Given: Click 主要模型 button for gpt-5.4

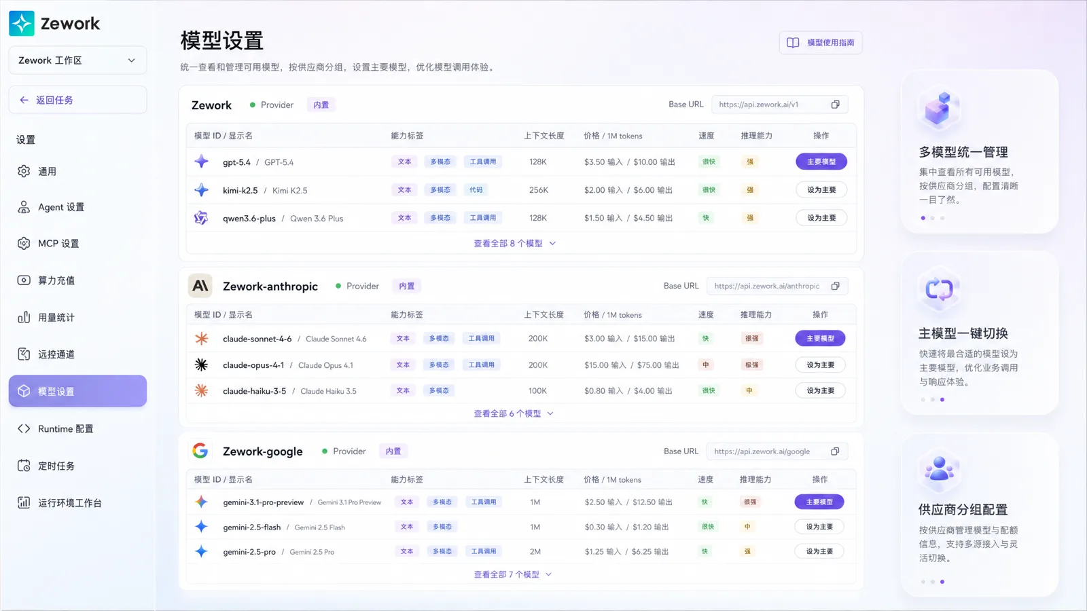Looking at the screenshot, I should [x=821, y=162].
